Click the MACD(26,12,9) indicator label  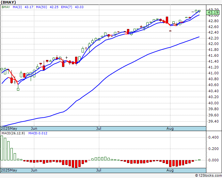[x=13, y=133]
